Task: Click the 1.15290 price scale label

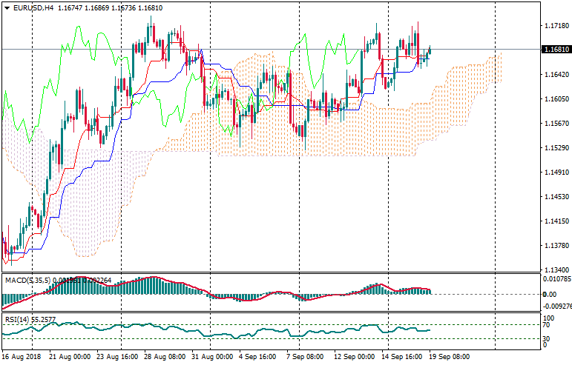Action: tap(556, 148)
